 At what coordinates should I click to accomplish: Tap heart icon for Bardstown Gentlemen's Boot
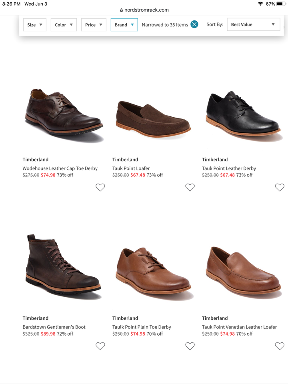point(100,346)
